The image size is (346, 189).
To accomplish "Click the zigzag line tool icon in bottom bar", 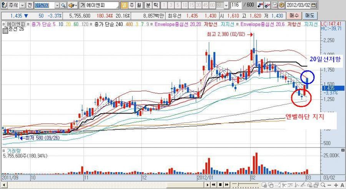I will point(297,185).
